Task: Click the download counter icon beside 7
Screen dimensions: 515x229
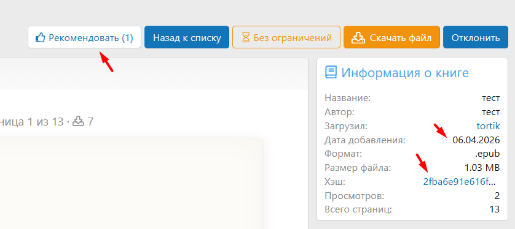Action: (x=78, y=121)
